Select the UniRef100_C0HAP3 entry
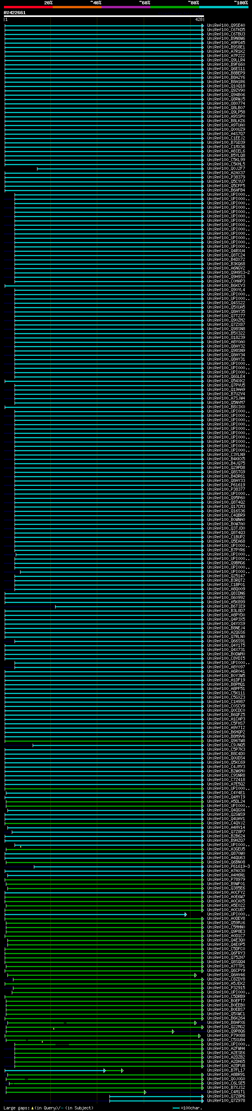 226,281
